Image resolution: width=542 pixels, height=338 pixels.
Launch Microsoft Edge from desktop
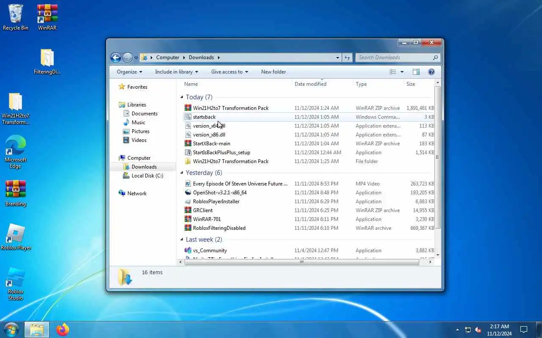tap(16, 152)
